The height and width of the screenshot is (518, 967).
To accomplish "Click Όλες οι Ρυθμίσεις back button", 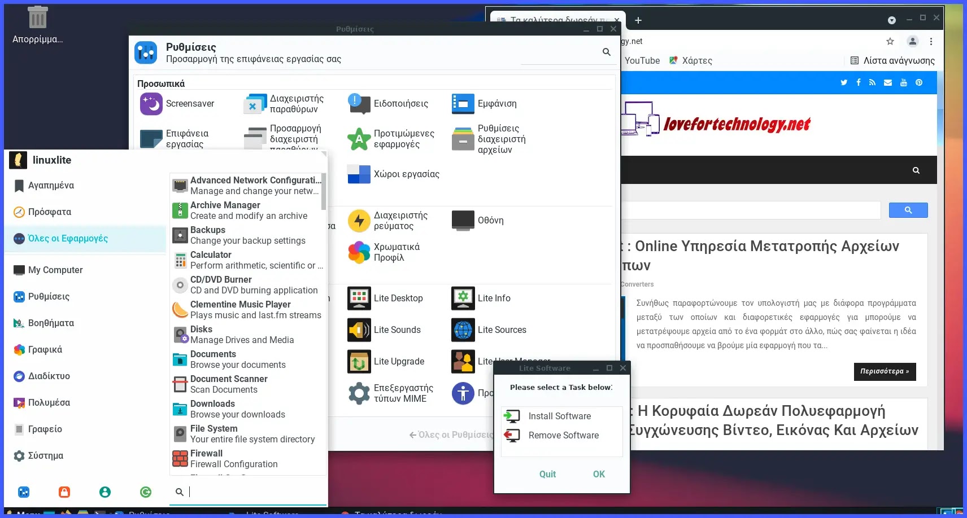I will [451, 435].
